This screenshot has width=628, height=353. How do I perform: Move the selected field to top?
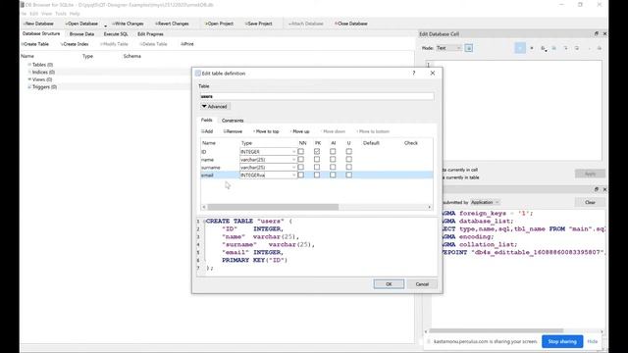[x=266, y=131]
